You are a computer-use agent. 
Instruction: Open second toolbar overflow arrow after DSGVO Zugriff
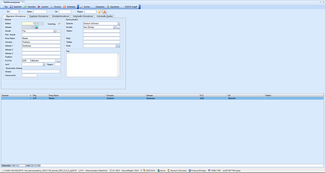click(139, 7)
